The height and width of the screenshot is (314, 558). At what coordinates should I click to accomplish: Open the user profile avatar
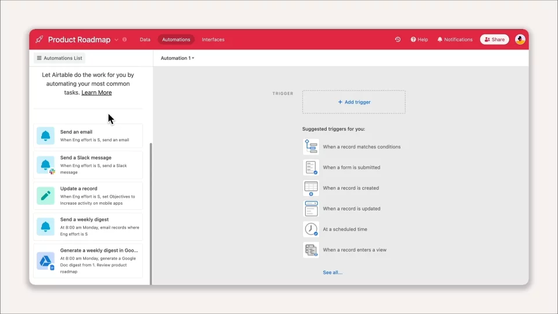click(x=520, y=40)
